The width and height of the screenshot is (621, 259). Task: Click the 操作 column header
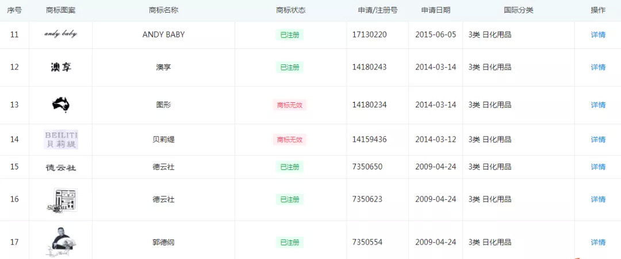click(598, 10)
